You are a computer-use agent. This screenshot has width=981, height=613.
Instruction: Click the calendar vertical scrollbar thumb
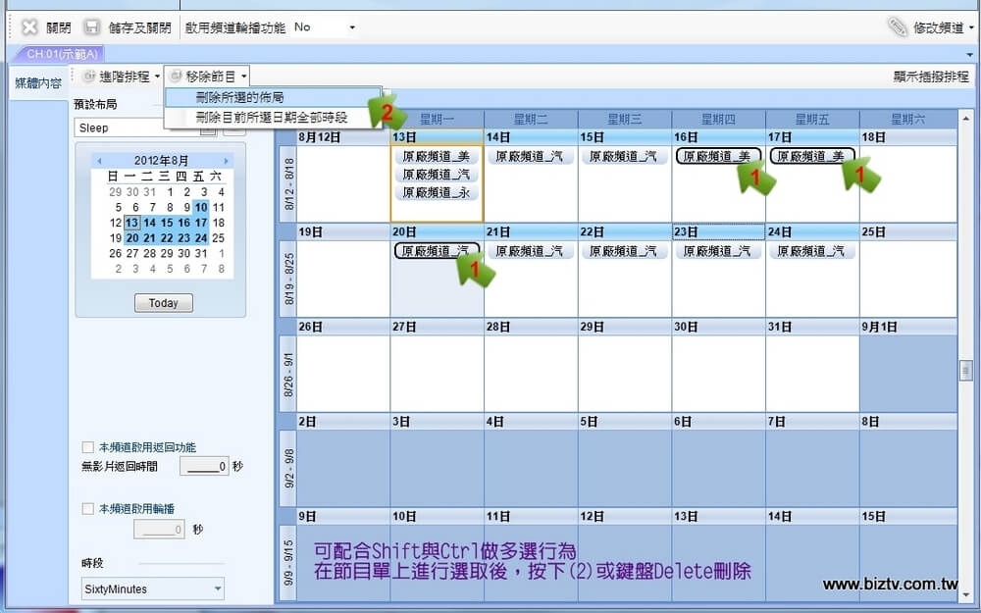966,370
